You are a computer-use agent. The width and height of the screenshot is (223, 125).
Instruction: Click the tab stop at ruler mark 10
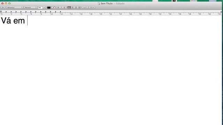51,12
